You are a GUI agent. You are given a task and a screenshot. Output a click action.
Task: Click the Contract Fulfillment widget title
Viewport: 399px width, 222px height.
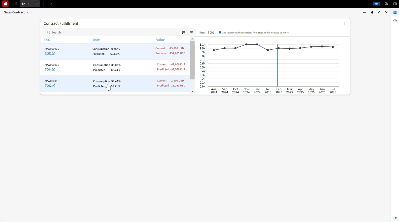pyautogui.click(x=61, y=23)
